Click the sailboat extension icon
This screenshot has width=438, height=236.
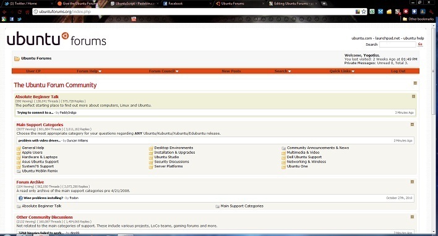tap(423, 12)
